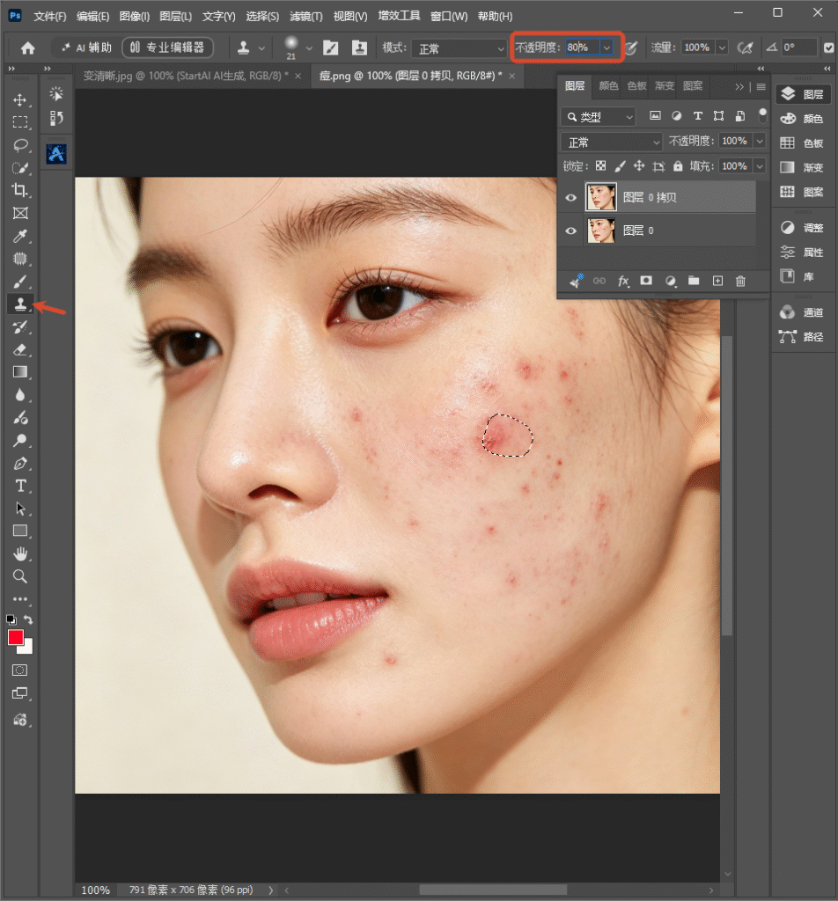
Task: Open the 调整 panel button
Action: 803,228
